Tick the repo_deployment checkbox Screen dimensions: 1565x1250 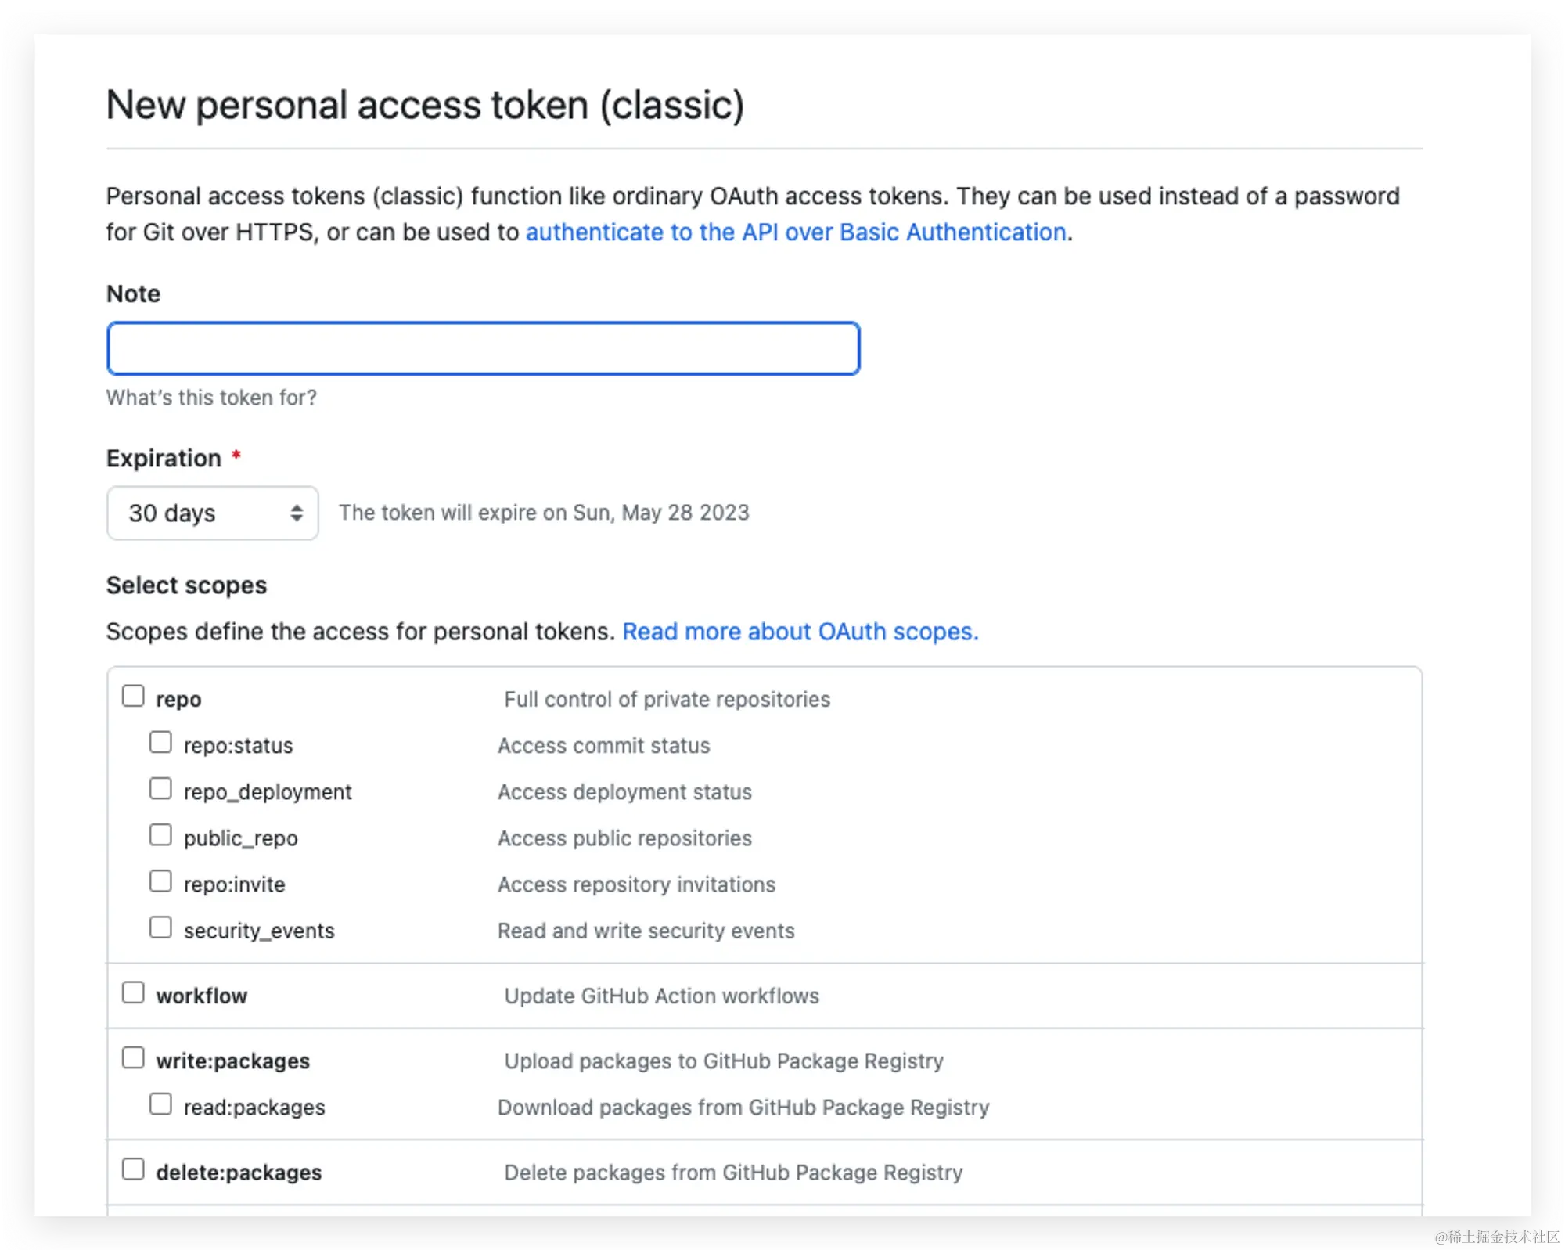[x=160, y=788]
